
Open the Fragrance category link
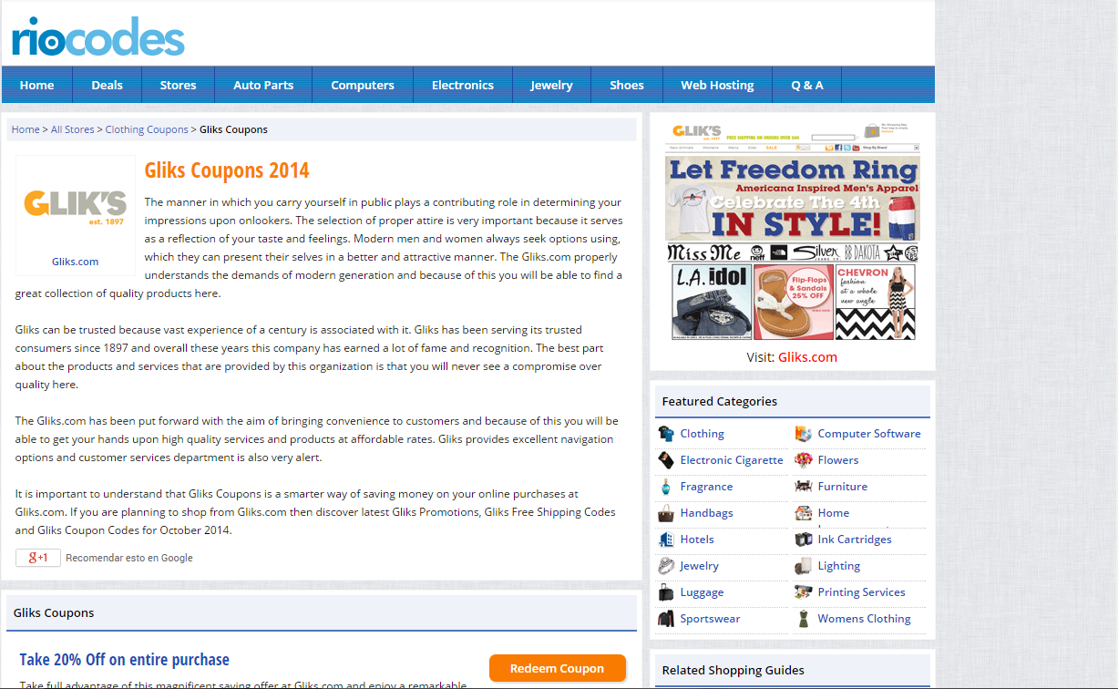tap(706, 487)
